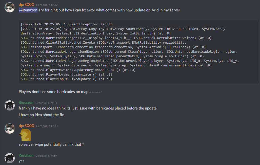The image size is (260, 165).
Task: Click dpr3000 username above the doge emoji
Action: pos(26,126)
